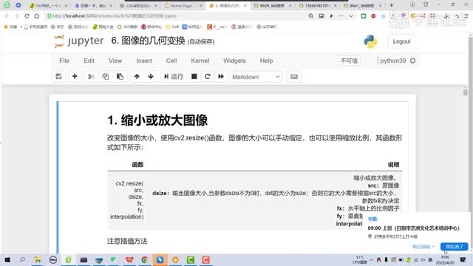This screenshot has width=473, height=266.
Task: Switch to the 8641_360搜索 browser tab
Action: pos(363,6)
